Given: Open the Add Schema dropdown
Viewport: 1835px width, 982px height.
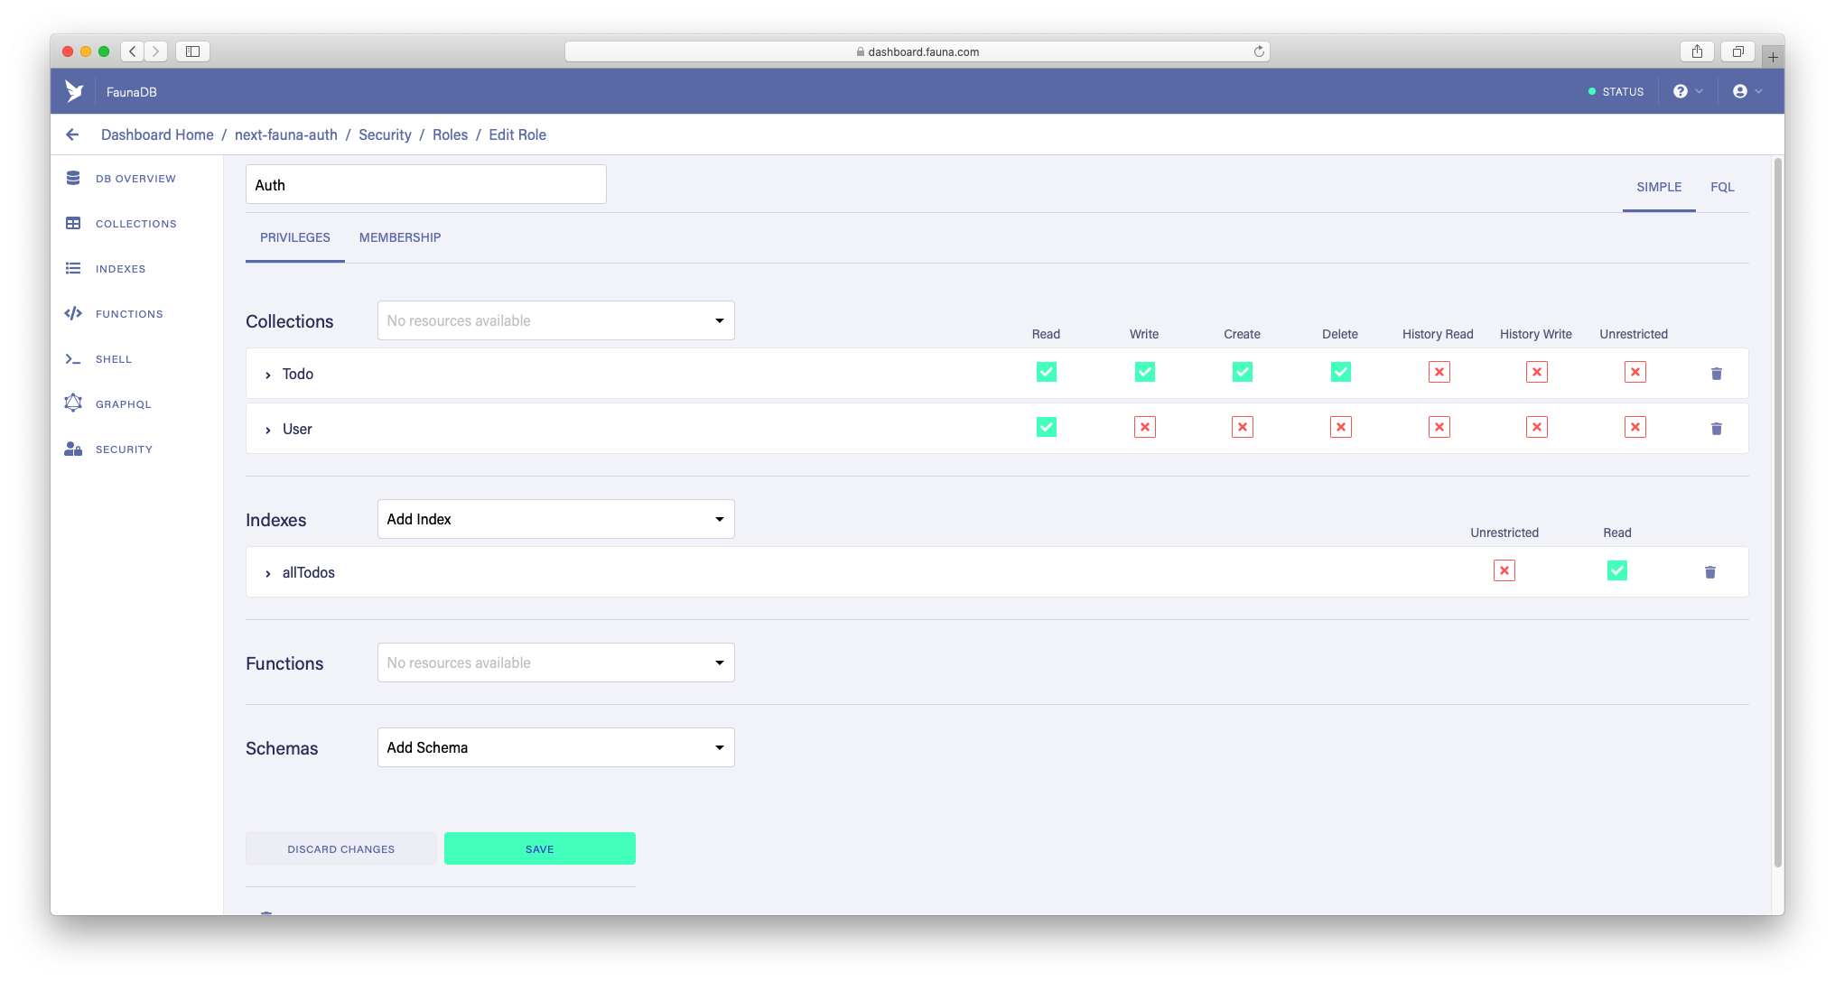Looking at the screenshot, I should [556, 747].
